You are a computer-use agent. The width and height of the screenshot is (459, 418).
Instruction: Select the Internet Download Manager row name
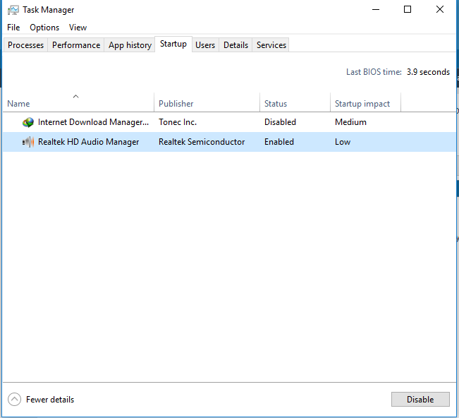click(93, 122)
